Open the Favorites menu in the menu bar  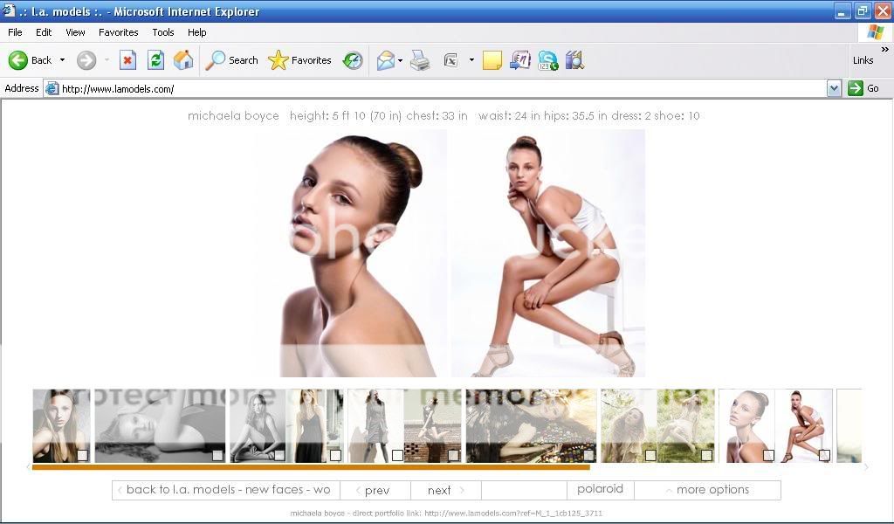tap(118, 32)
